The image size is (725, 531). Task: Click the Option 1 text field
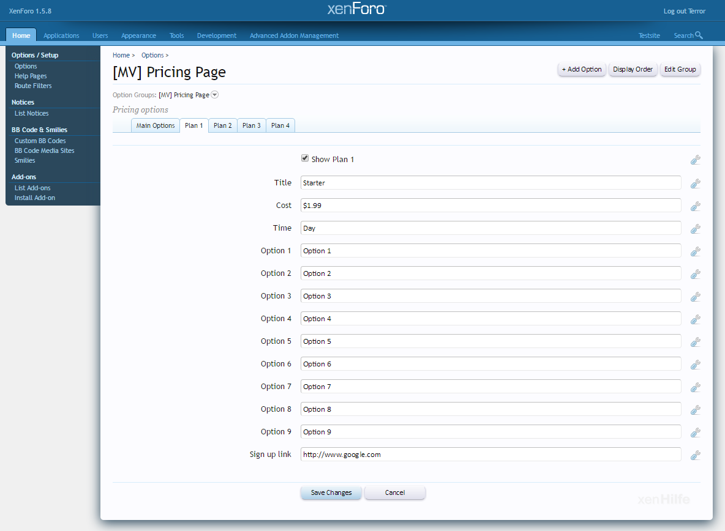pos(490,251)
